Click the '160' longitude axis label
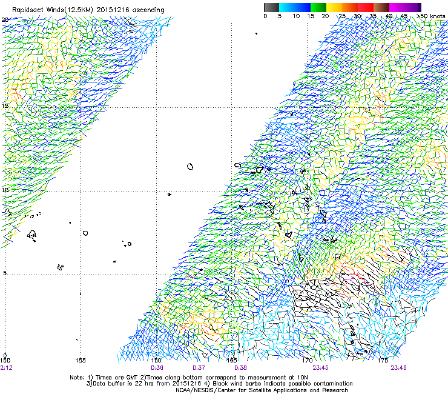Screen dimensions: 448x394 (x=156, y=361)
